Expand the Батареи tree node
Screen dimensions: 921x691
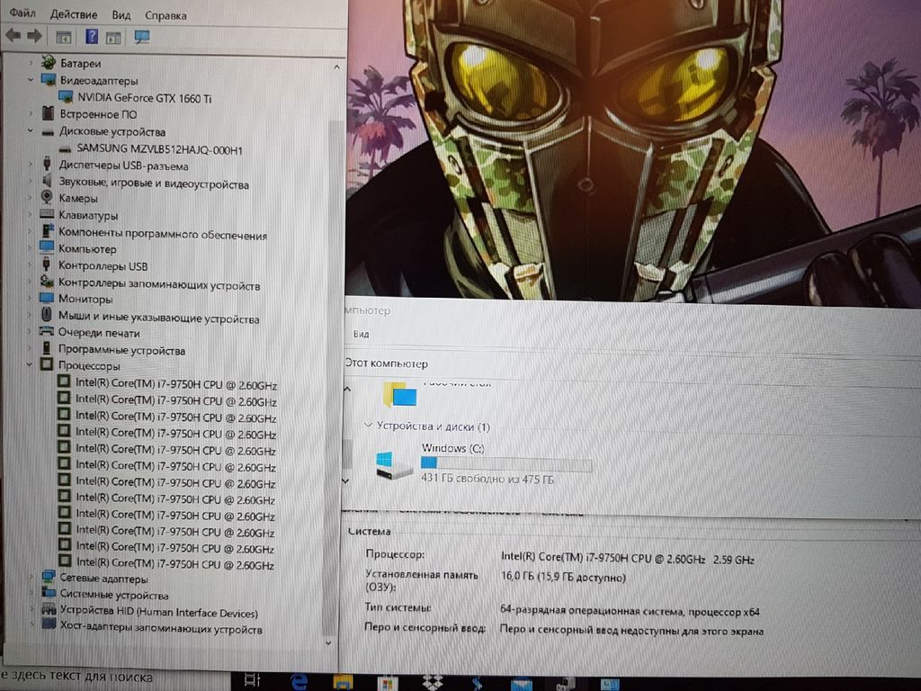(x=31, y=63)
